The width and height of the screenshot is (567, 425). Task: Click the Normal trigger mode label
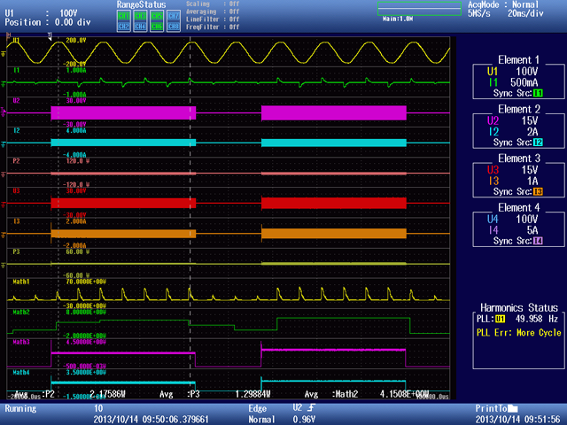pos(261,420)
